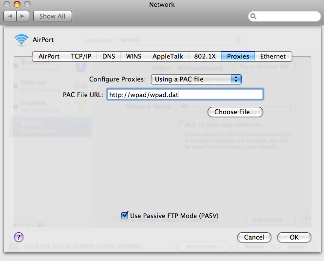Image resolution: width=324 pixels, height=261 pixels.
Task: Open help with the purple question mark
Action: pyautogui.click(x=19, y=237)
